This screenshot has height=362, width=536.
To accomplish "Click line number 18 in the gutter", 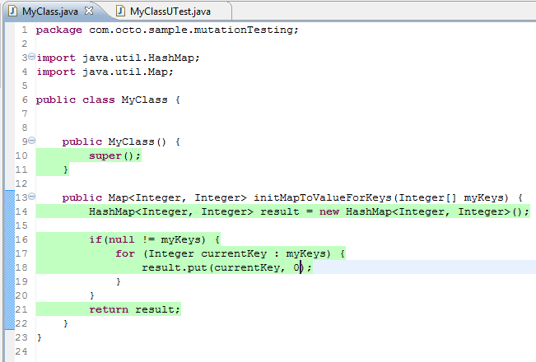I will tap(21, 267).
